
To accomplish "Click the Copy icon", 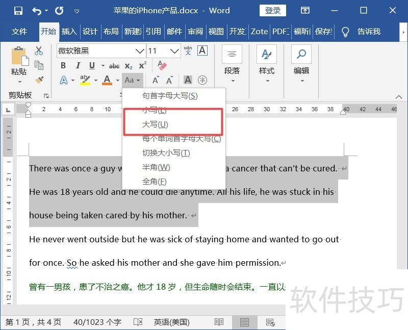I will point(39,65).
